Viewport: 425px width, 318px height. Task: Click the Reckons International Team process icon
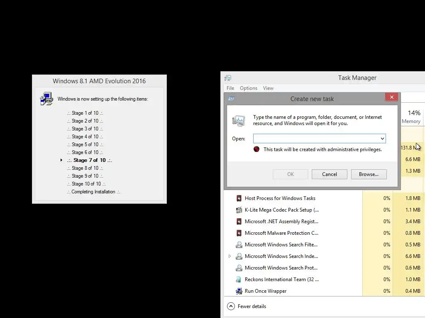(x=239, y=279)
